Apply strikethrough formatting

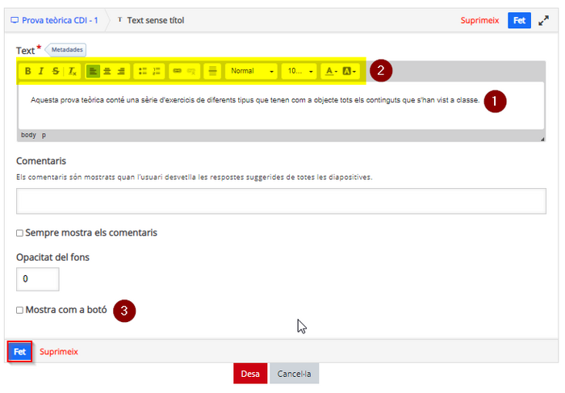click(x=56, y=71)
